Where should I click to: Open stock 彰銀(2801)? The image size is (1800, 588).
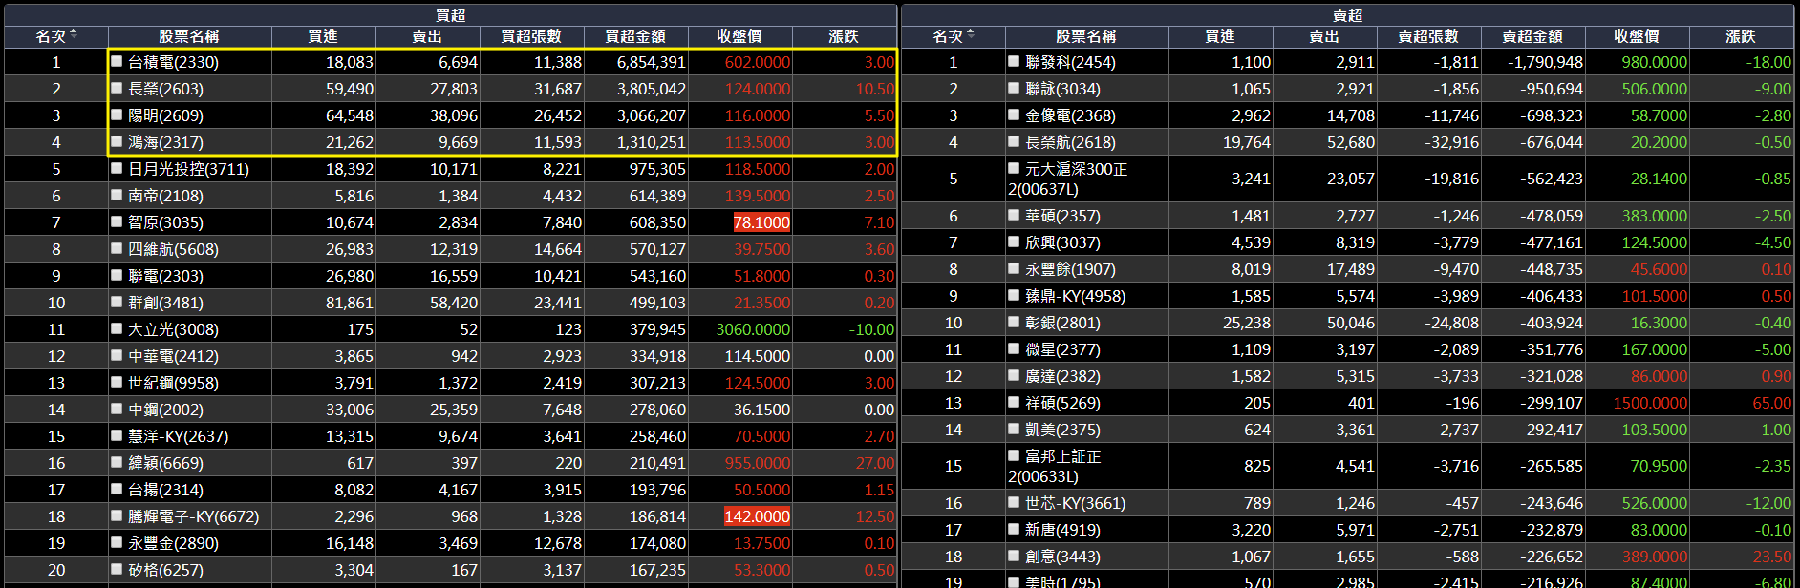(1062, 323)
